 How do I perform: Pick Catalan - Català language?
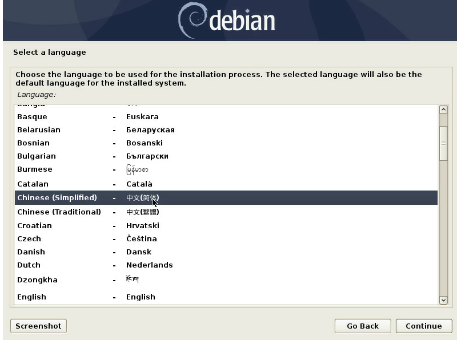(226, 184)
